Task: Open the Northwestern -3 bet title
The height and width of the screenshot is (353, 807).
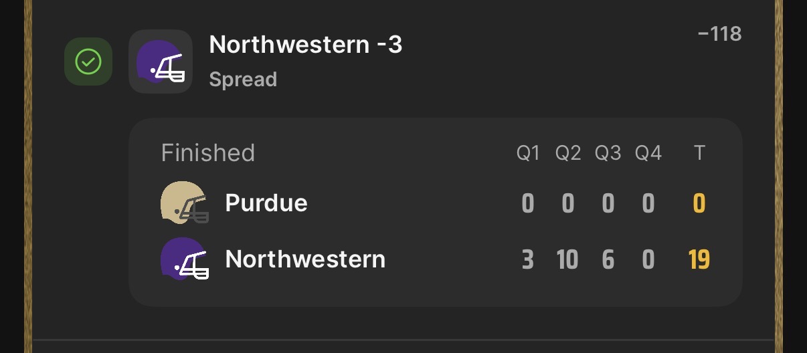Action: [306, 45]
